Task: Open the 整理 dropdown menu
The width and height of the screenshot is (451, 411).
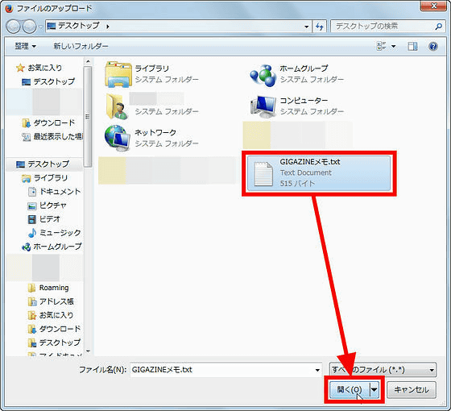Action: click(25, 46)
